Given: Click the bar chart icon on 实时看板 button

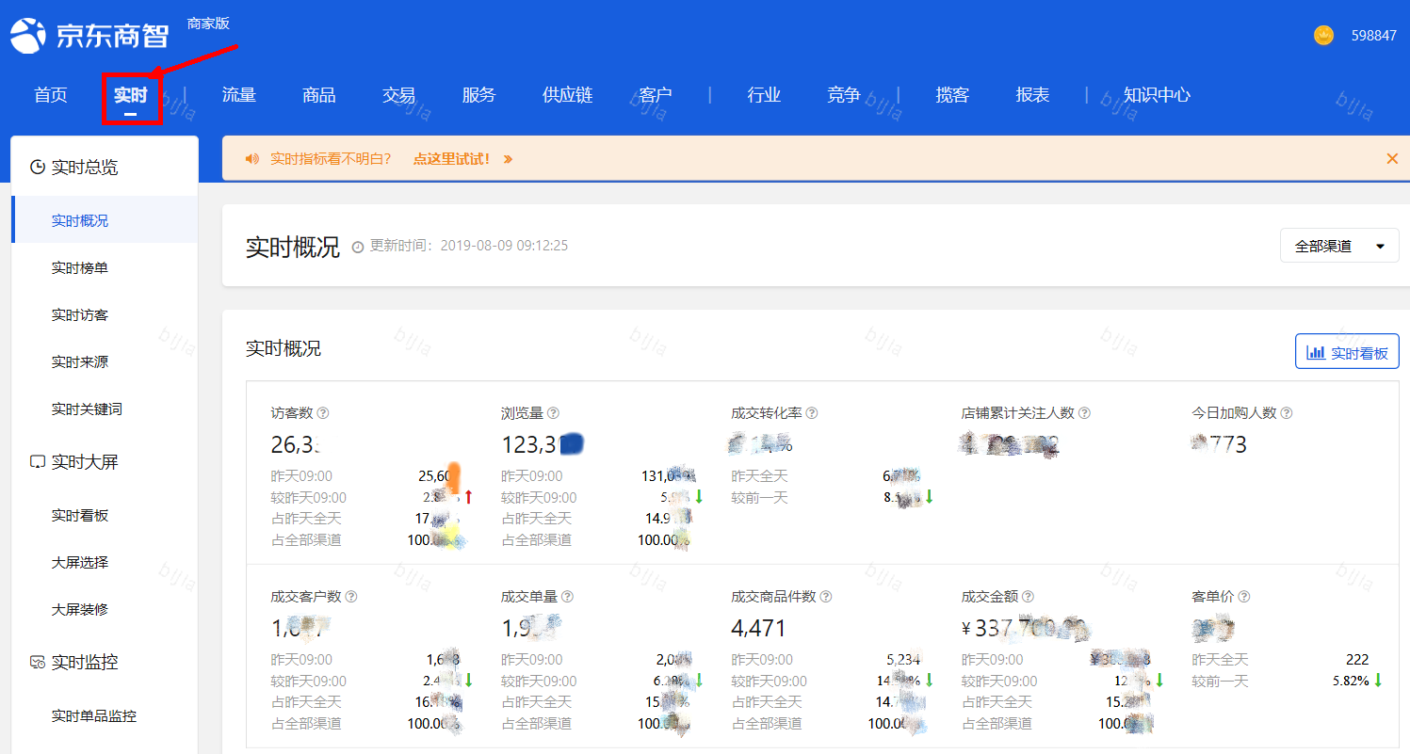Looking at the screenshot, I should tap(1316, 353).
